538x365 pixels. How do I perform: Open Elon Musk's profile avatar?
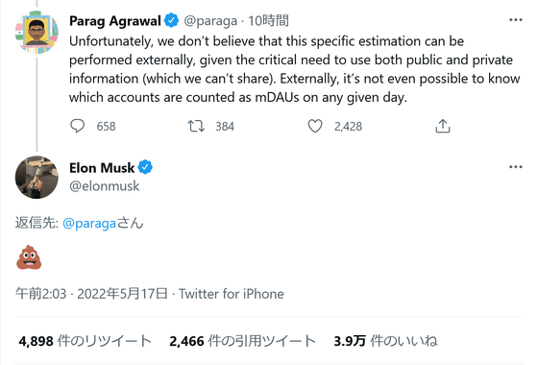[x=37, y=177]
